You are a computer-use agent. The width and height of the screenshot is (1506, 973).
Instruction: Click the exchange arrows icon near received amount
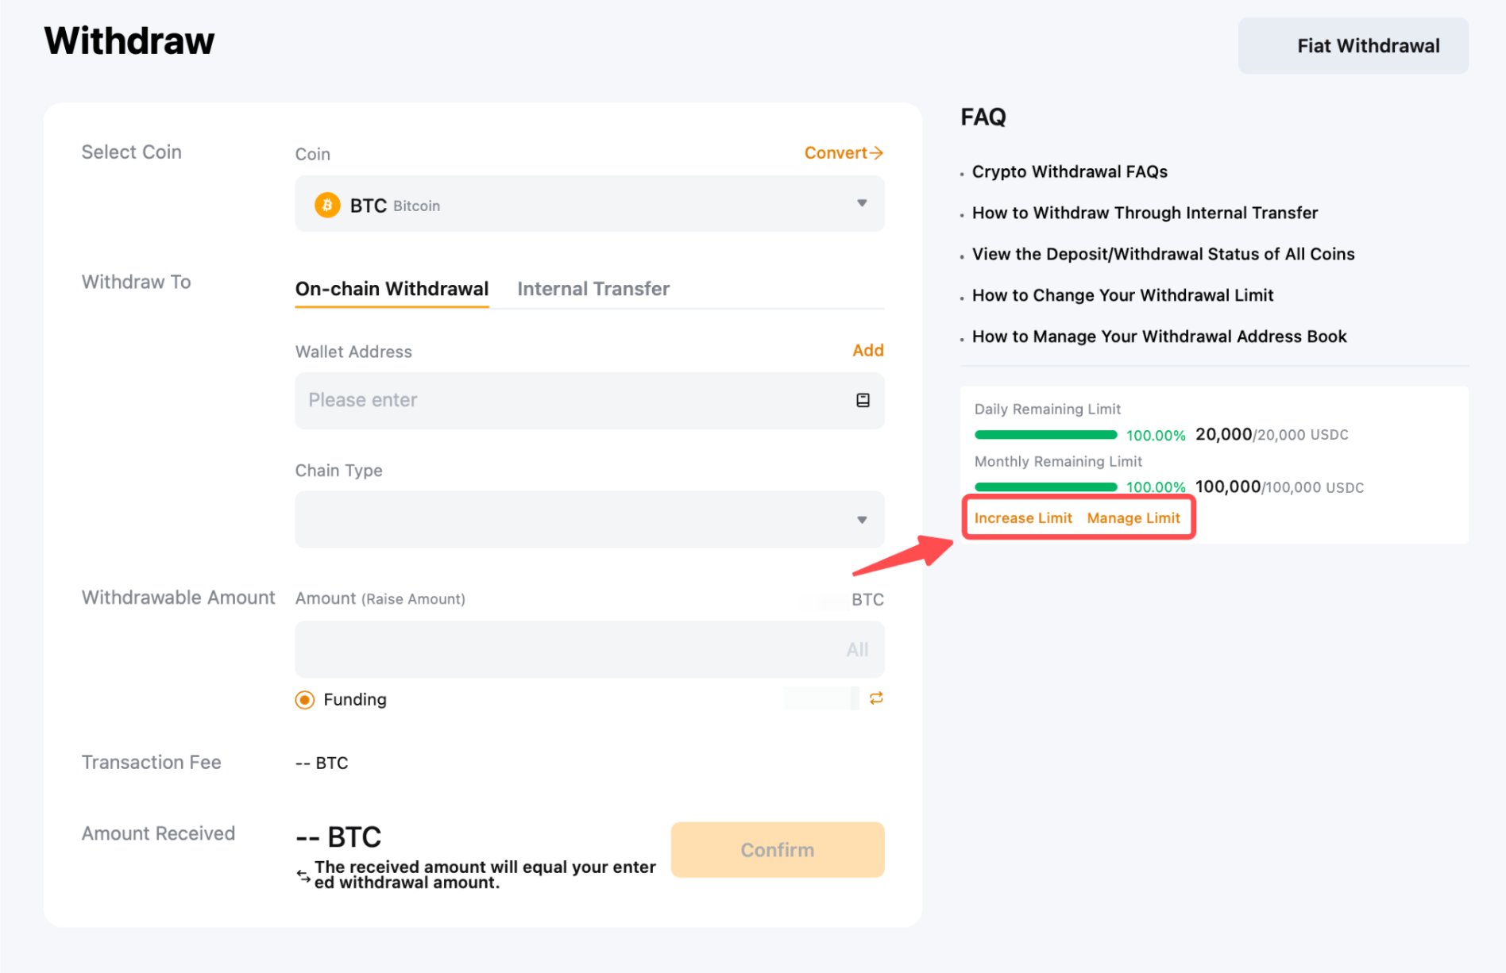click(x=303, y=875)
